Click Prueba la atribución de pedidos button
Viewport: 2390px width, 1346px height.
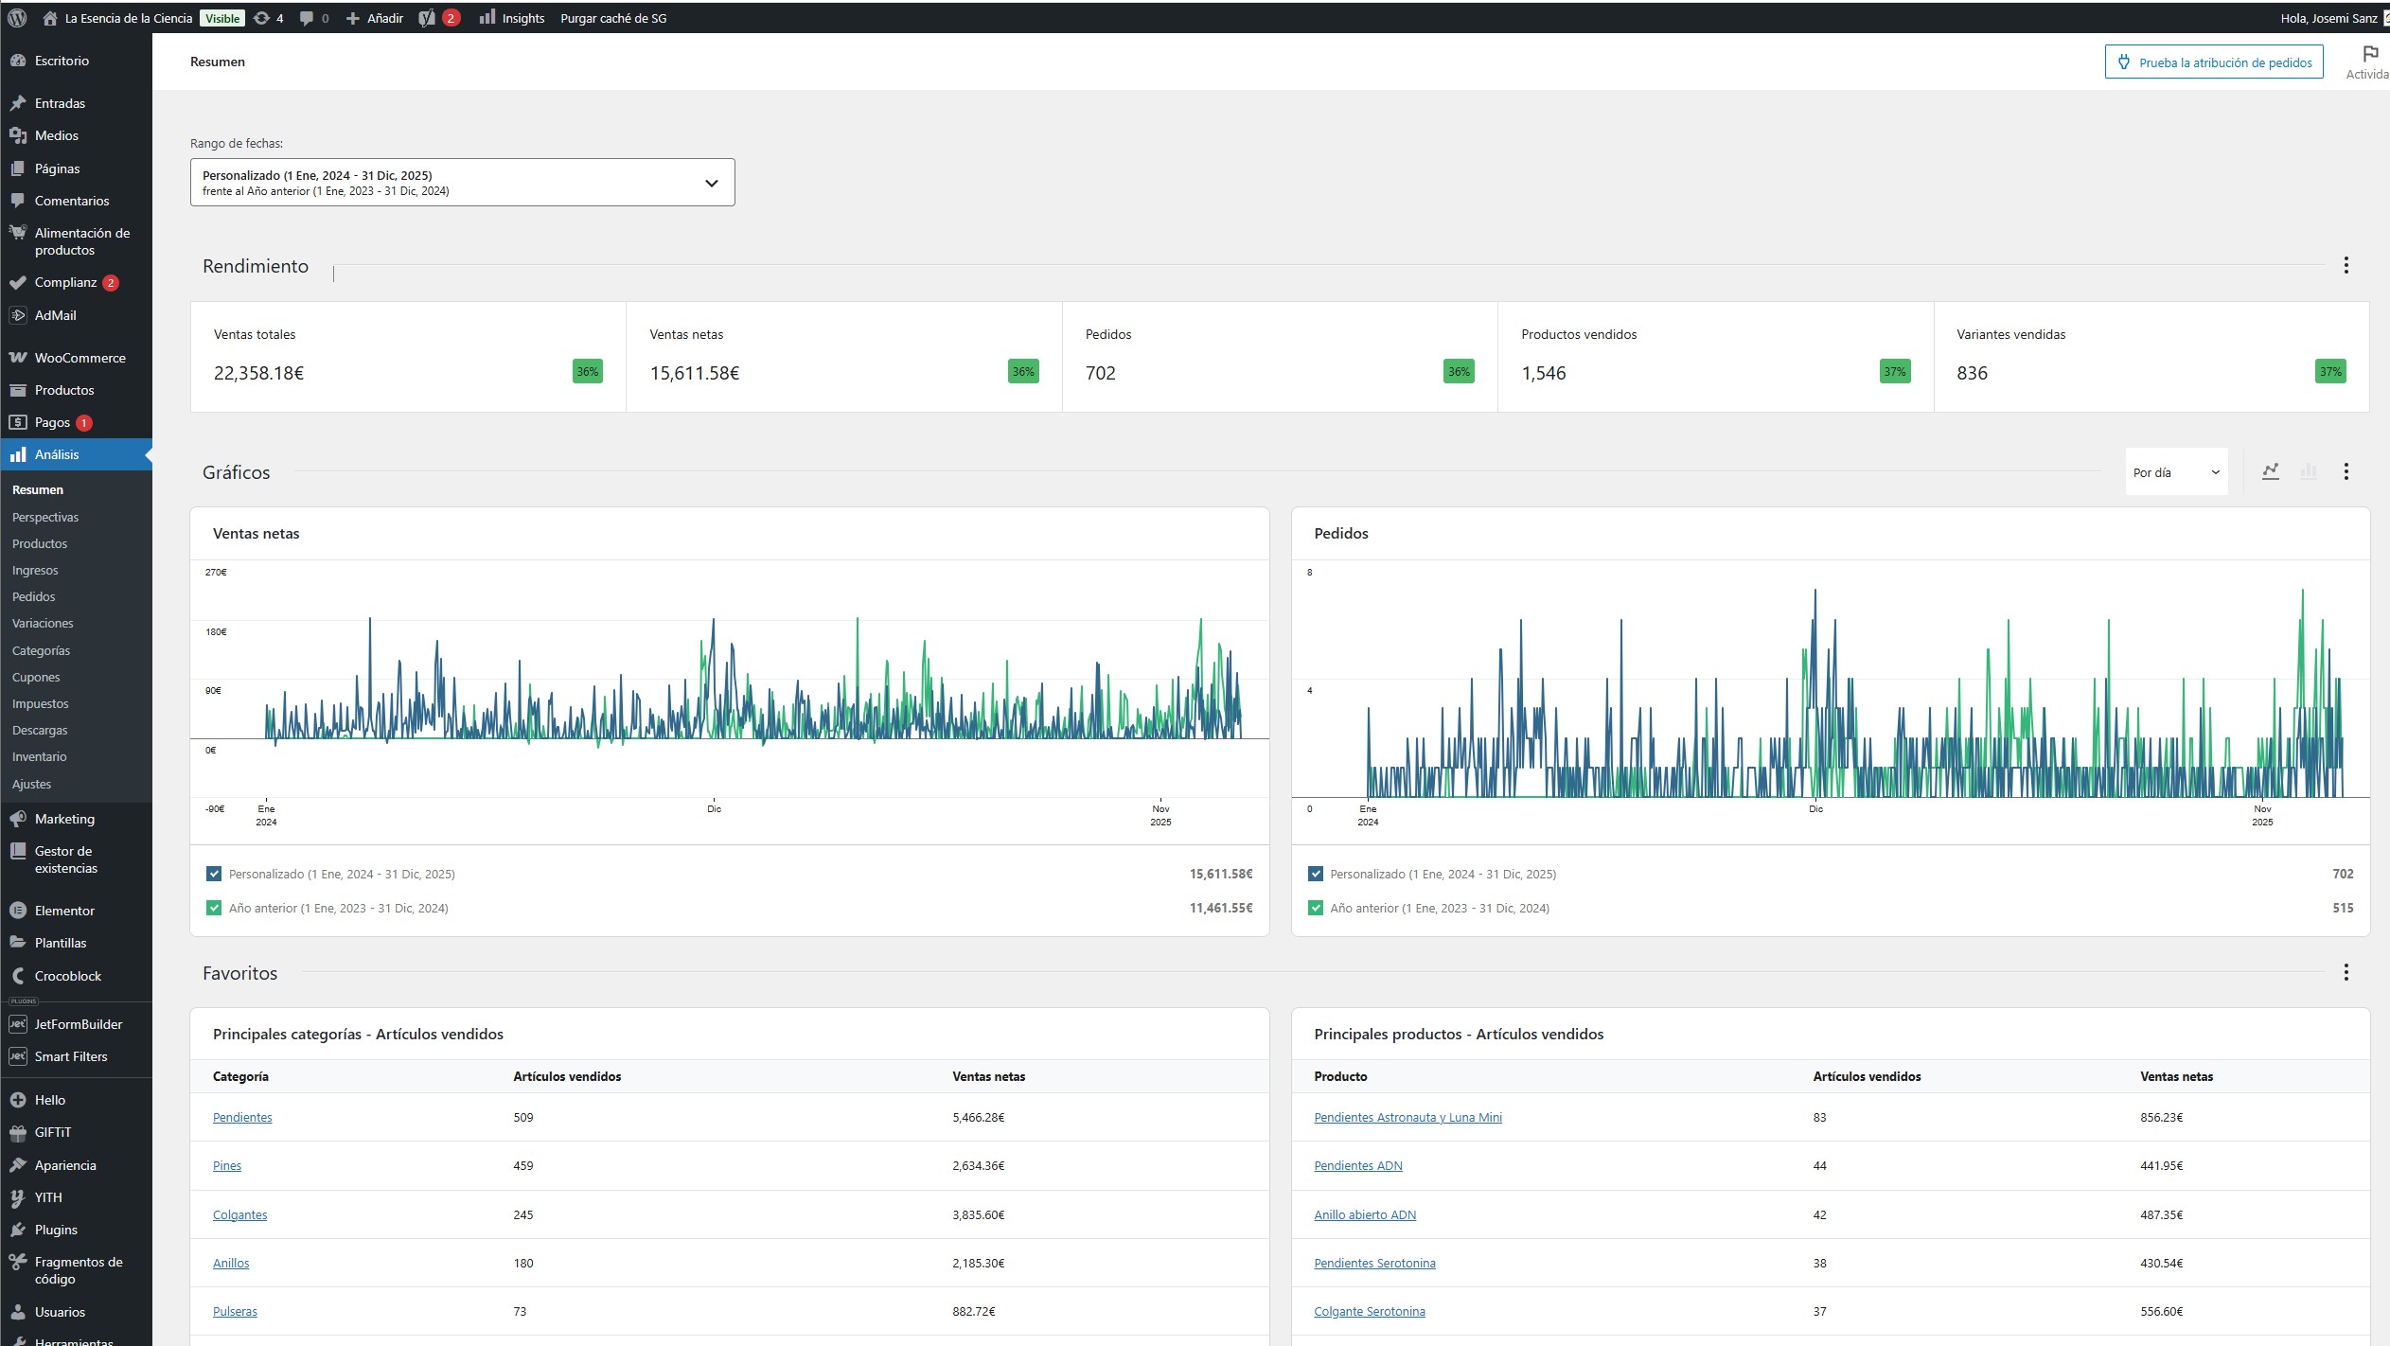[2213, 62]
